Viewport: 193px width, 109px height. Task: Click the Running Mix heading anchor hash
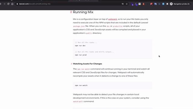coord(71,12)
